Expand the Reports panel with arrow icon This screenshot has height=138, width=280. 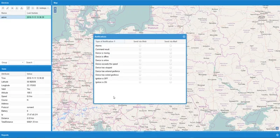(277, 135)
